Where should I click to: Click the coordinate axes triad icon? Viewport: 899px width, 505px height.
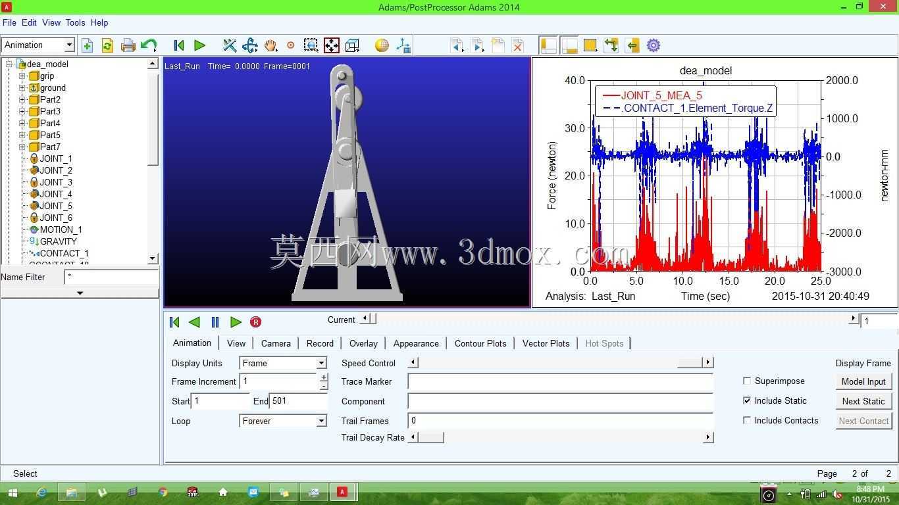click(403, 45)
